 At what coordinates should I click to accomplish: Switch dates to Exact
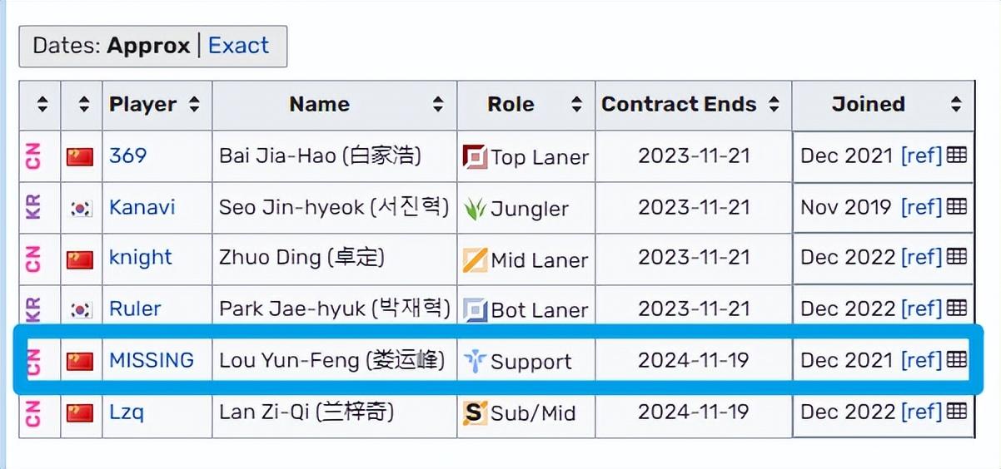238,45
